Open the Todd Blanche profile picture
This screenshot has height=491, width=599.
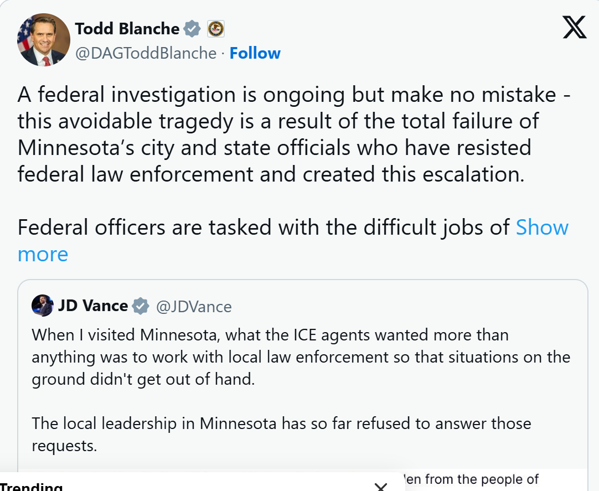(x=44, y=40)
